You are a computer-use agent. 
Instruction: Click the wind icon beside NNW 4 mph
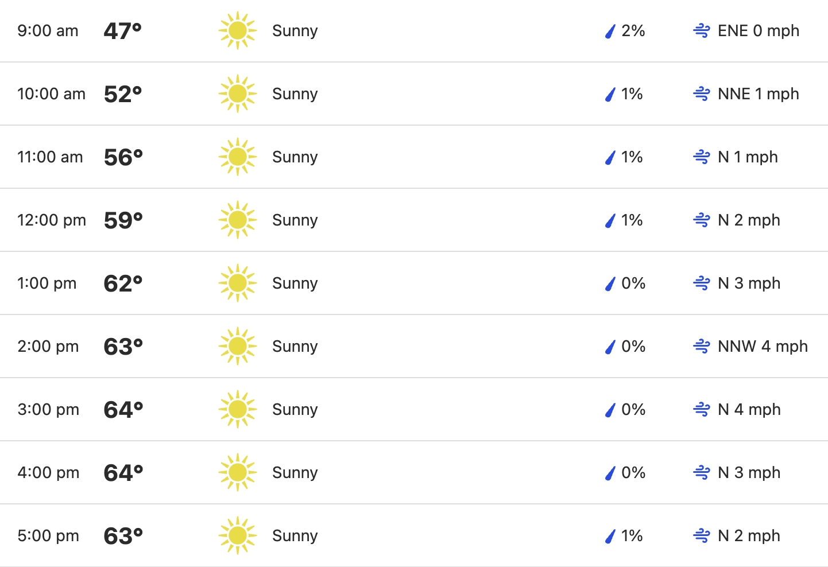(x=702, y=346)
